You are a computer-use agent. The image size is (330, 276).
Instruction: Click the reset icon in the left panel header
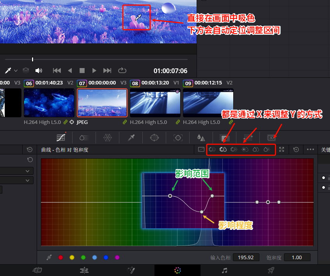[x=30, y=149]
